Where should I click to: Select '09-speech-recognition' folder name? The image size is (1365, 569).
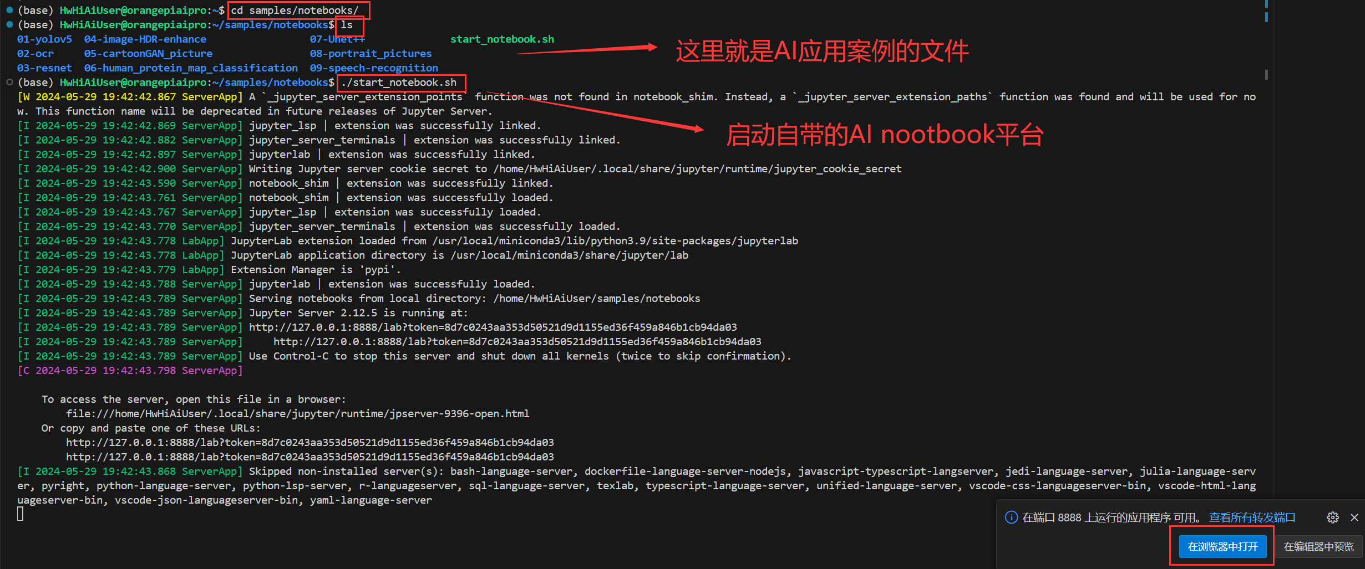[374, 68]
